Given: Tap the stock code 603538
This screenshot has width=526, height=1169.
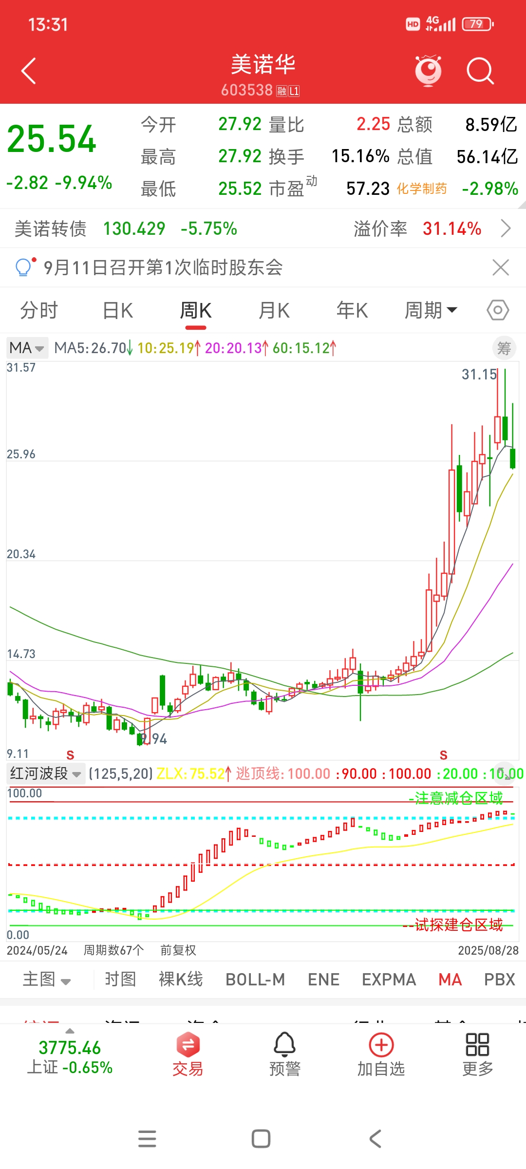Looking at the screenshot, I should tap(247, 90).
